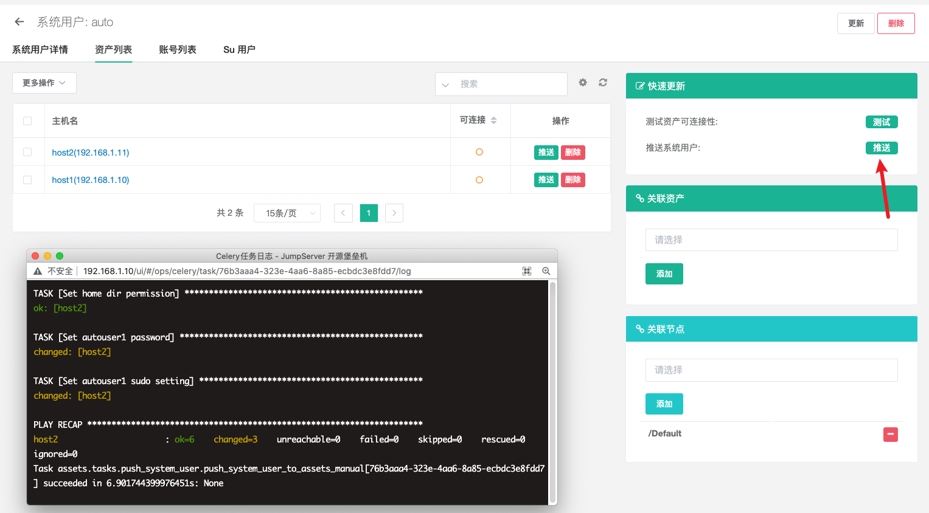Go to next page arrow in pagination
This screenshot has height=513, width=929.
coord(394,213)
